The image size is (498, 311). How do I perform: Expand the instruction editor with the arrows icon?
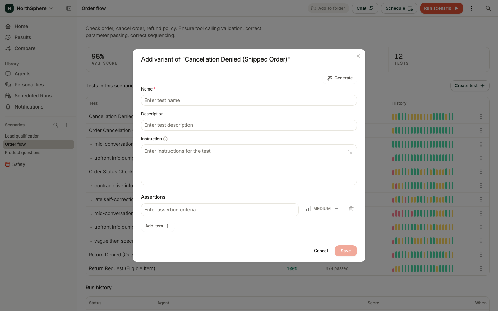tap(350, 152)
